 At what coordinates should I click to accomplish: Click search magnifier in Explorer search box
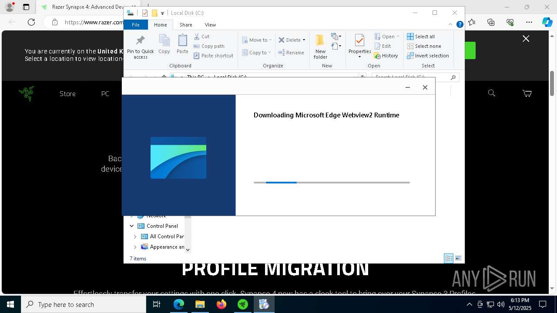pyautogui.click(x=453, y=77)
